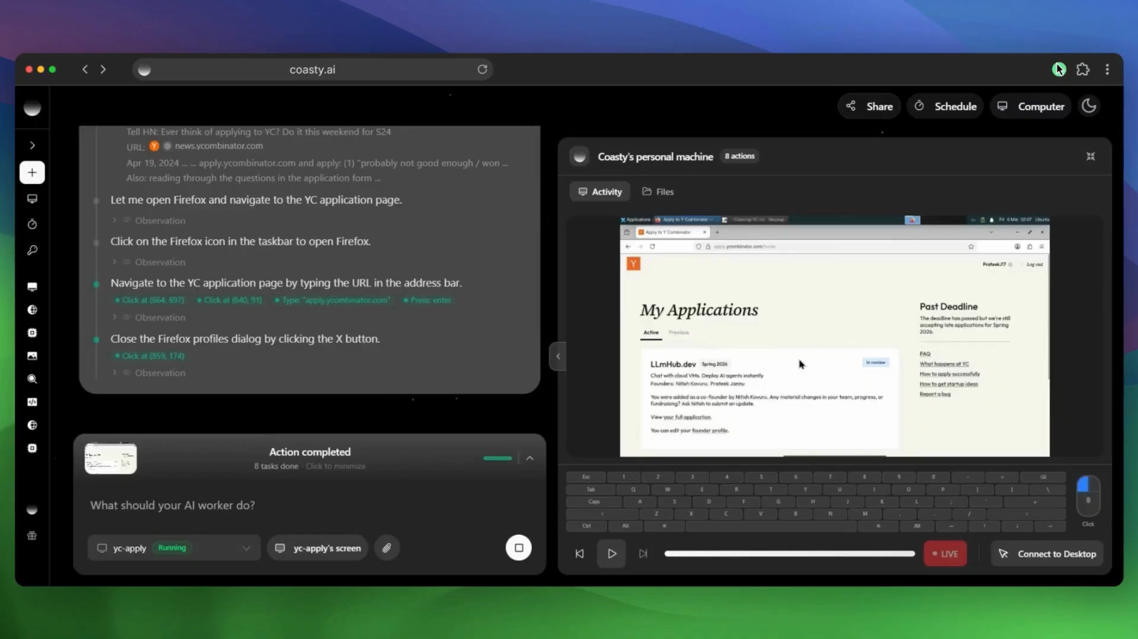The height and width of the screenshot is (639, 1138).
Task: Select the Activity tab
Action: pos(600,191)
